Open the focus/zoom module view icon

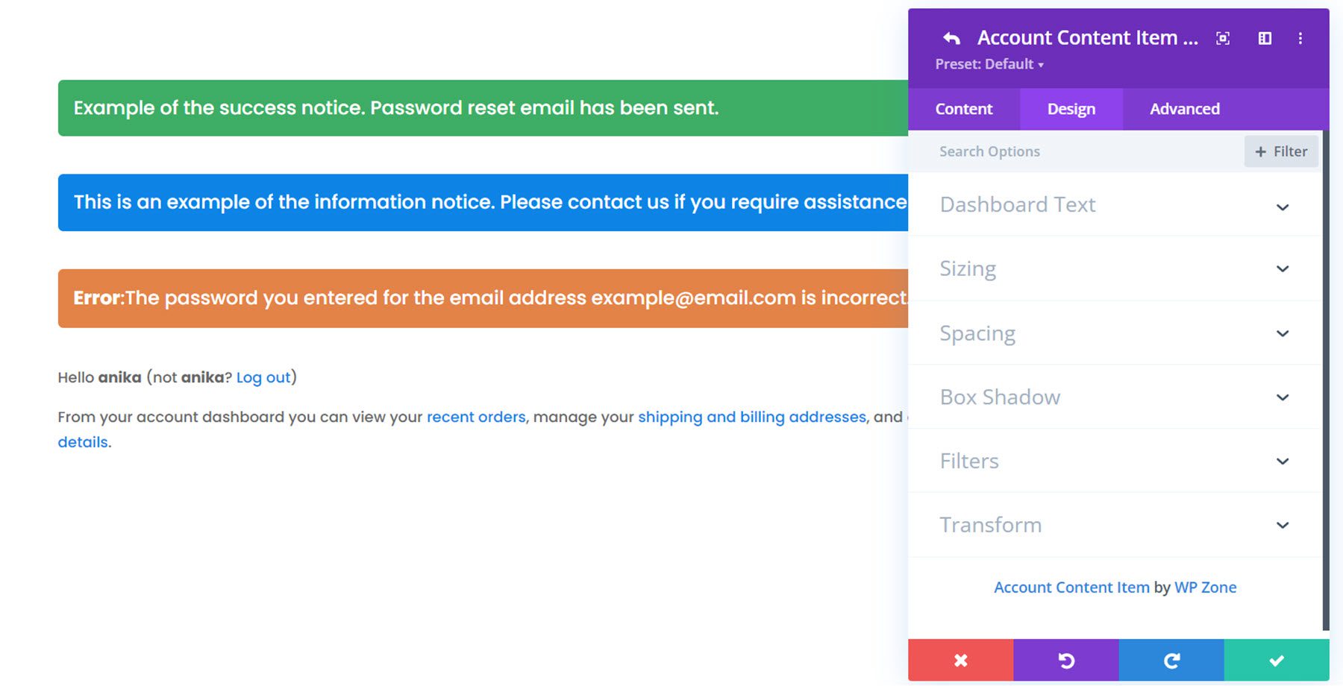point(1222,37)
